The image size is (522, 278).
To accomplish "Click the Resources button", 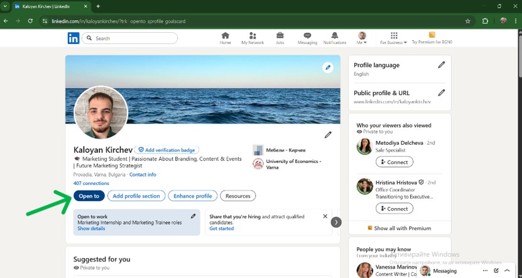I will [237, 196].
